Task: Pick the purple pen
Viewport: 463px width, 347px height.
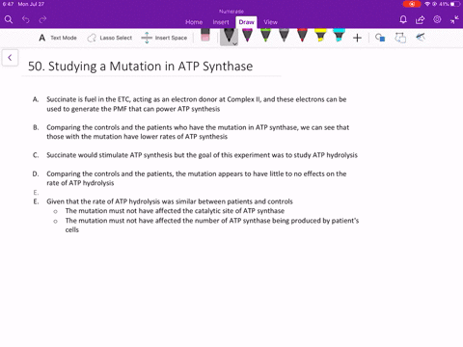Action: point(247,36)
